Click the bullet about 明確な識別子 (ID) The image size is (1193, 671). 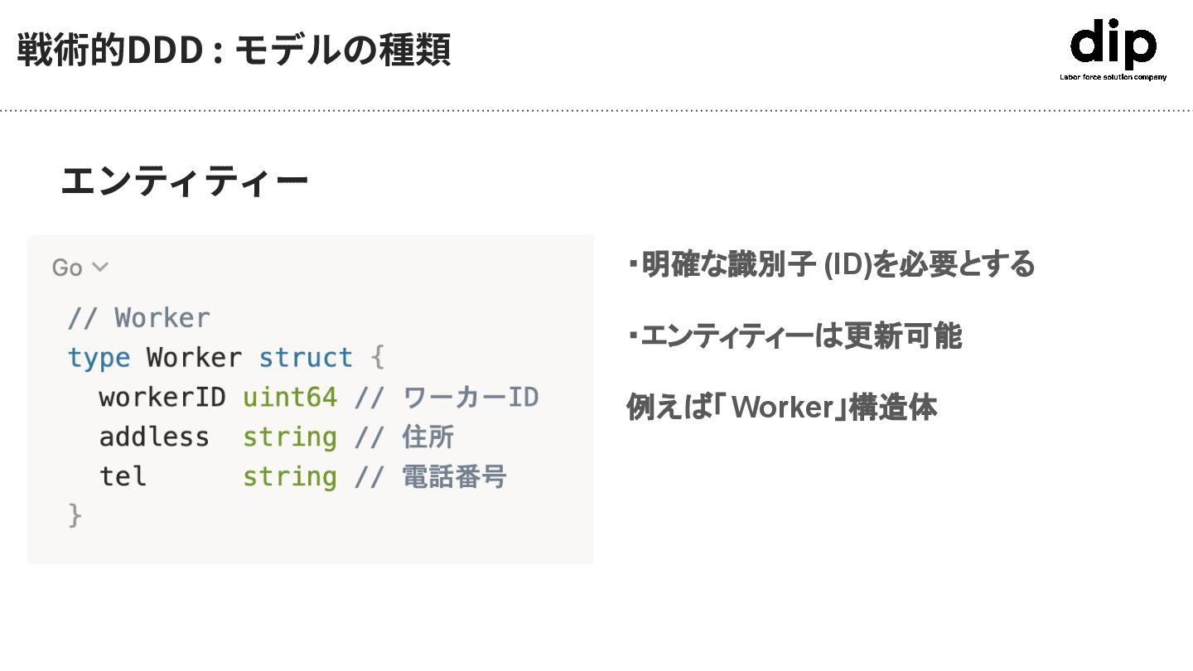(831, 265)
